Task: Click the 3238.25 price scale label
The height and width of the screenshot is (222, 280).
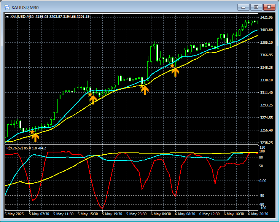Action: pyautogui.click(x=266, y=143)
